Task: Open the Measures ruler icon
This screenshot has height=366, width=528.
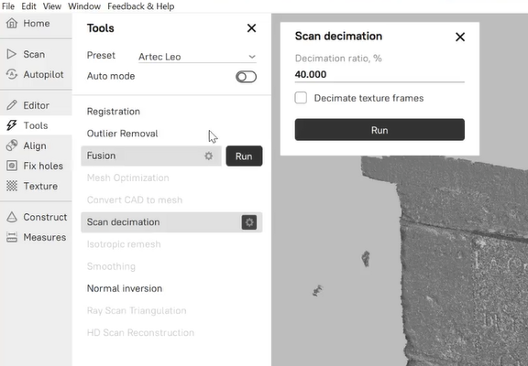Action: coord(12,237)
